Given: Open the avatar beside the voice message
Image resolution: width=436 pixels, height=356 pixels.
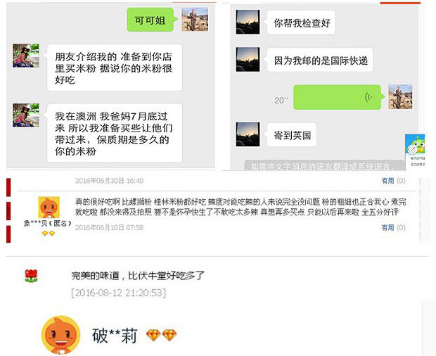Looking at the screenshot, I should point(400,97).
